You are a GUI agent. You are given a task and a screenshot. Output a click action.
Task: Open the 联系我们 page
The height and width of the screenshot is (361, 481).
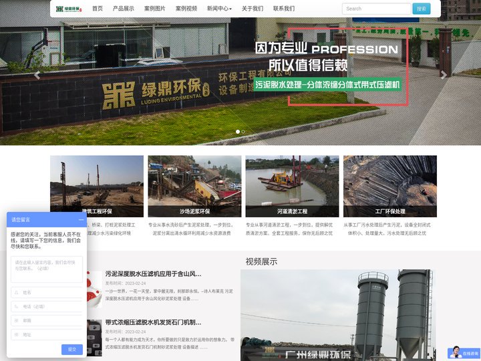pos(284,9)
